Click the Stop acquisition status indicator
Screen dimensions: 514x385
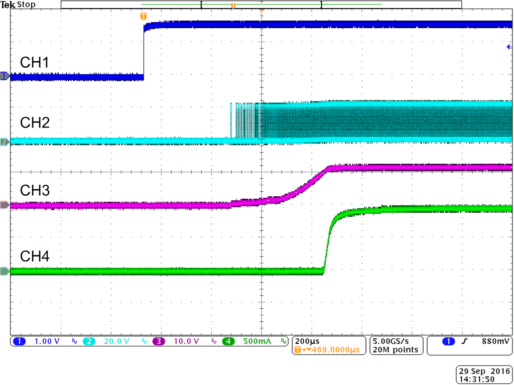click(28, 5)
